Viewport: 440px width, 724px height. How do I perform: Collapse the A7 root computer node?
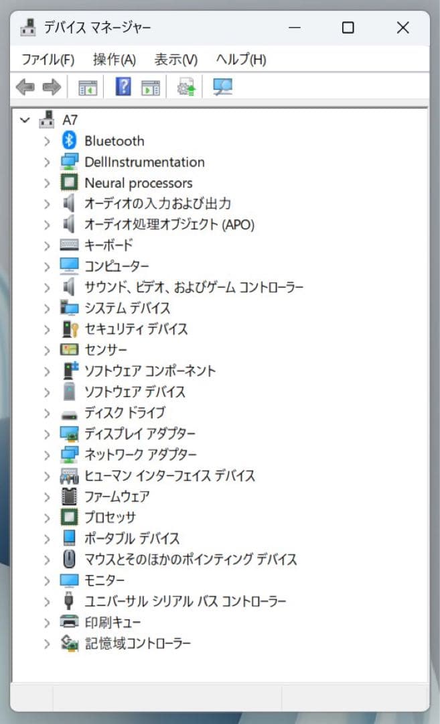25,120
